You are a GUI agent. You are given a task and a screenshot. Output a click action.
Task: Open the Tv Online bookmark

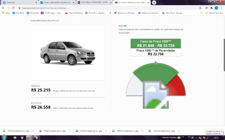(95, 13)
